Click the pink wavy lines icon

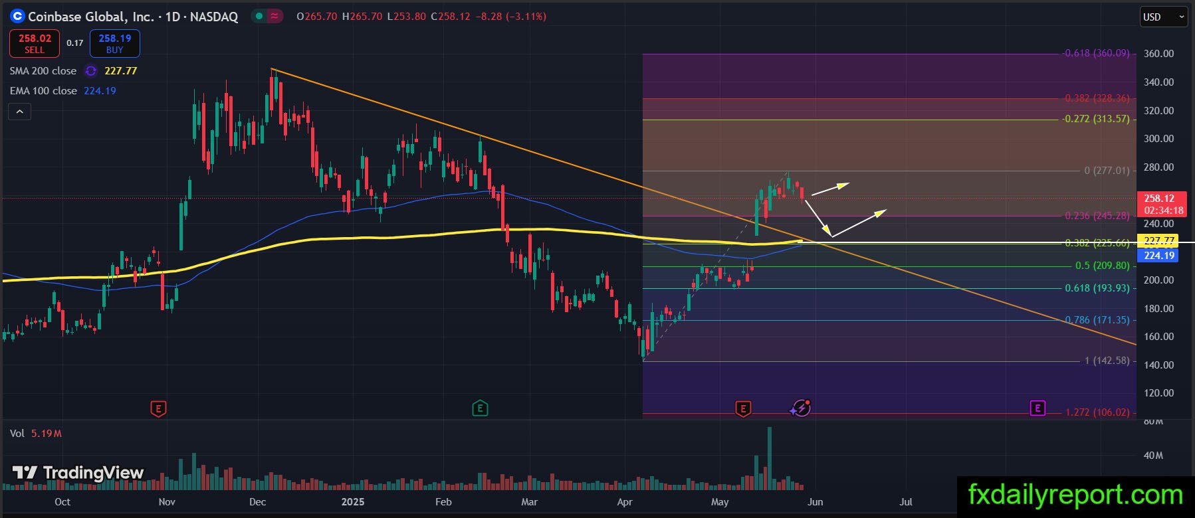pyautogui.click(x=274, y=16)
